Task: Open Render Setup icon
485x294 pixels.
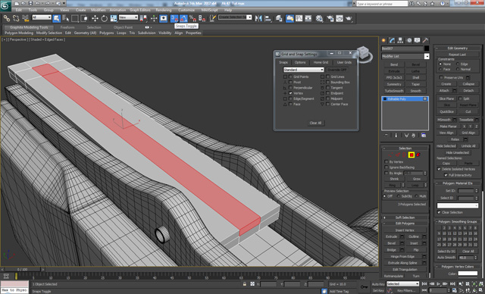Action: (x=330, y=18)
